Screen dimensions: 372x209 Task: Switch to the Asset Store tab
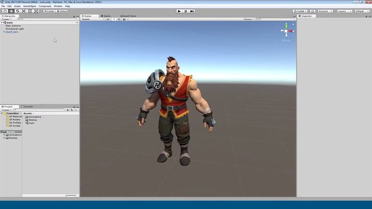(x=128, y=16)
